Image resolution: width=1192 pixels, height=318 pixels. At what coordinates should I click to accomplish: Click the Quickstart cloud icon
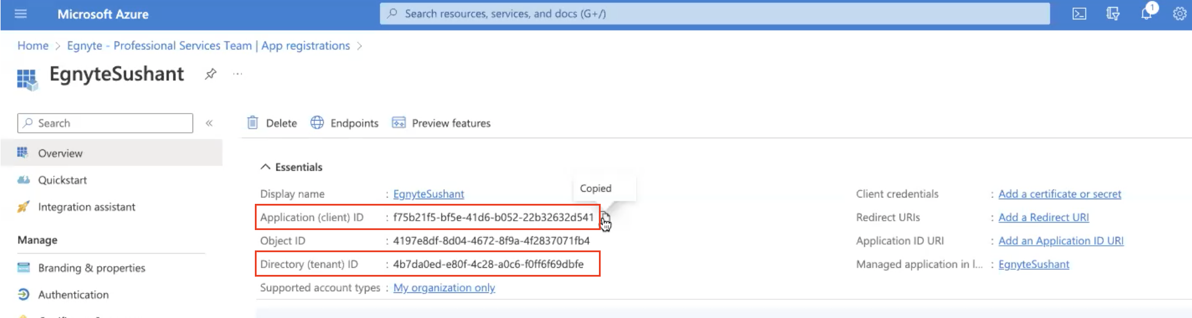click(23, 180)
